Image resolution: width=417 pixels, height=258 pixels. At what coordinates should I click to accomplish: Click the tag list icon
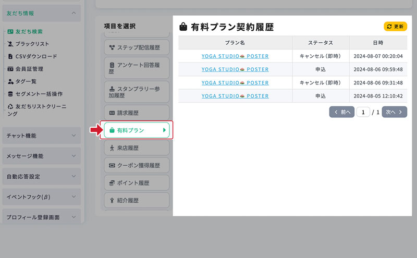(x=10, y=81)
